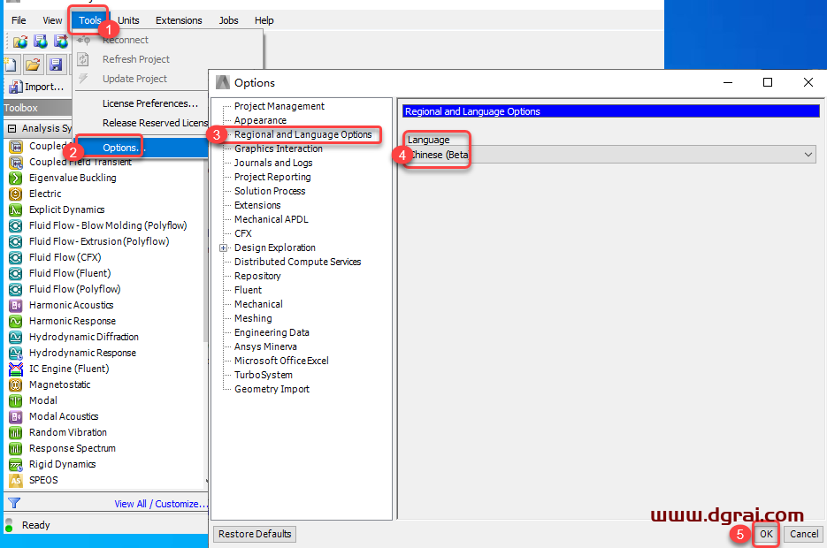Select the Rigid Dynamics icon

click(x=16, y=465)
